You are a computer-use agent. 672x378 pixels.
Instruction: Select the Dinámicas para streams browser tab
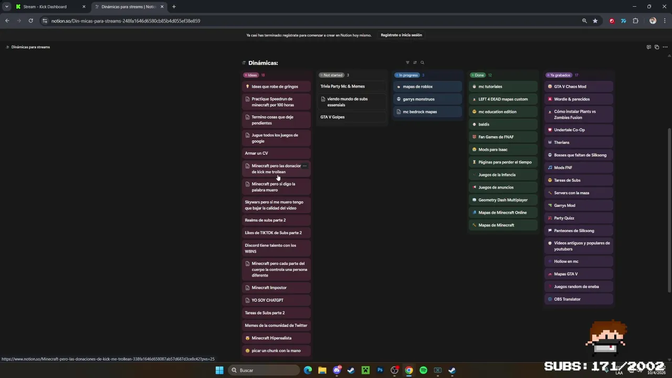129,7
